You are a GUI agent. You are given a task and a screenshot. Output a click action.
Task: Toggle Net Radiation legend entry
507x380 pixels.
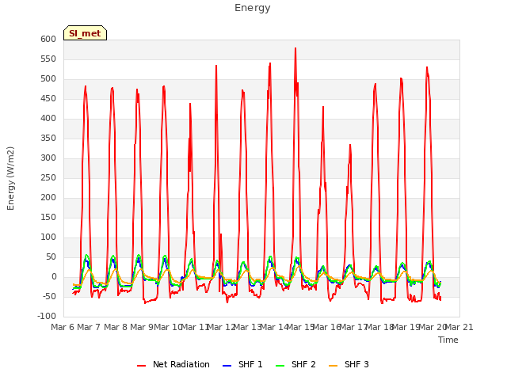(173, 364)
